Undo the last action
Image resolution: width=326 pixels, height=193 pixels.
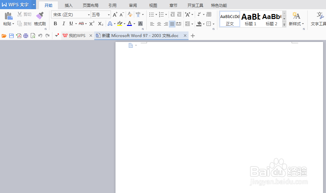click(x=40, y=36)
